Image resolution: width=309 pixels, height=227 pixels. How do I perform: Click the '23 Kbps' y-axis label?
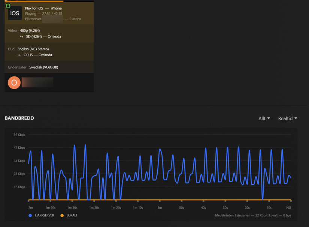[x=19, y=173]
